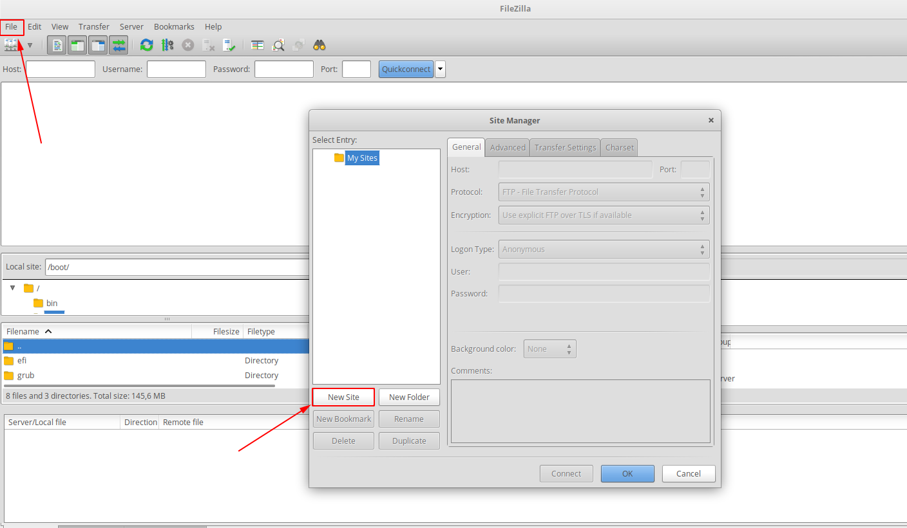
Task: Click the Site Manager Host field
Action: click(x=576, y=170)
